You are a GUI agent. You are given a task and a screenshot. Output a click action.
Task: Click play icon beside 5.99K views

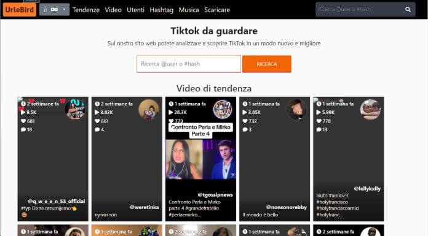click(319, 112)
